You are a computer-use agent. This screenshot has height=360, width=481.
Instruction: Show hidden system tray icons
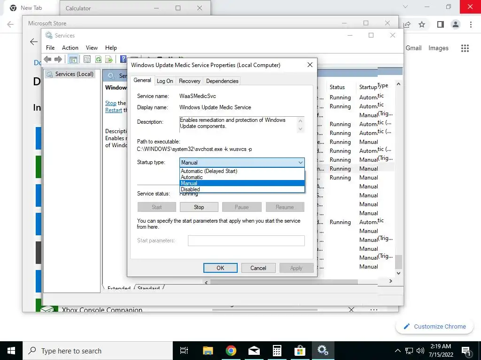click(x=397, y=351)
